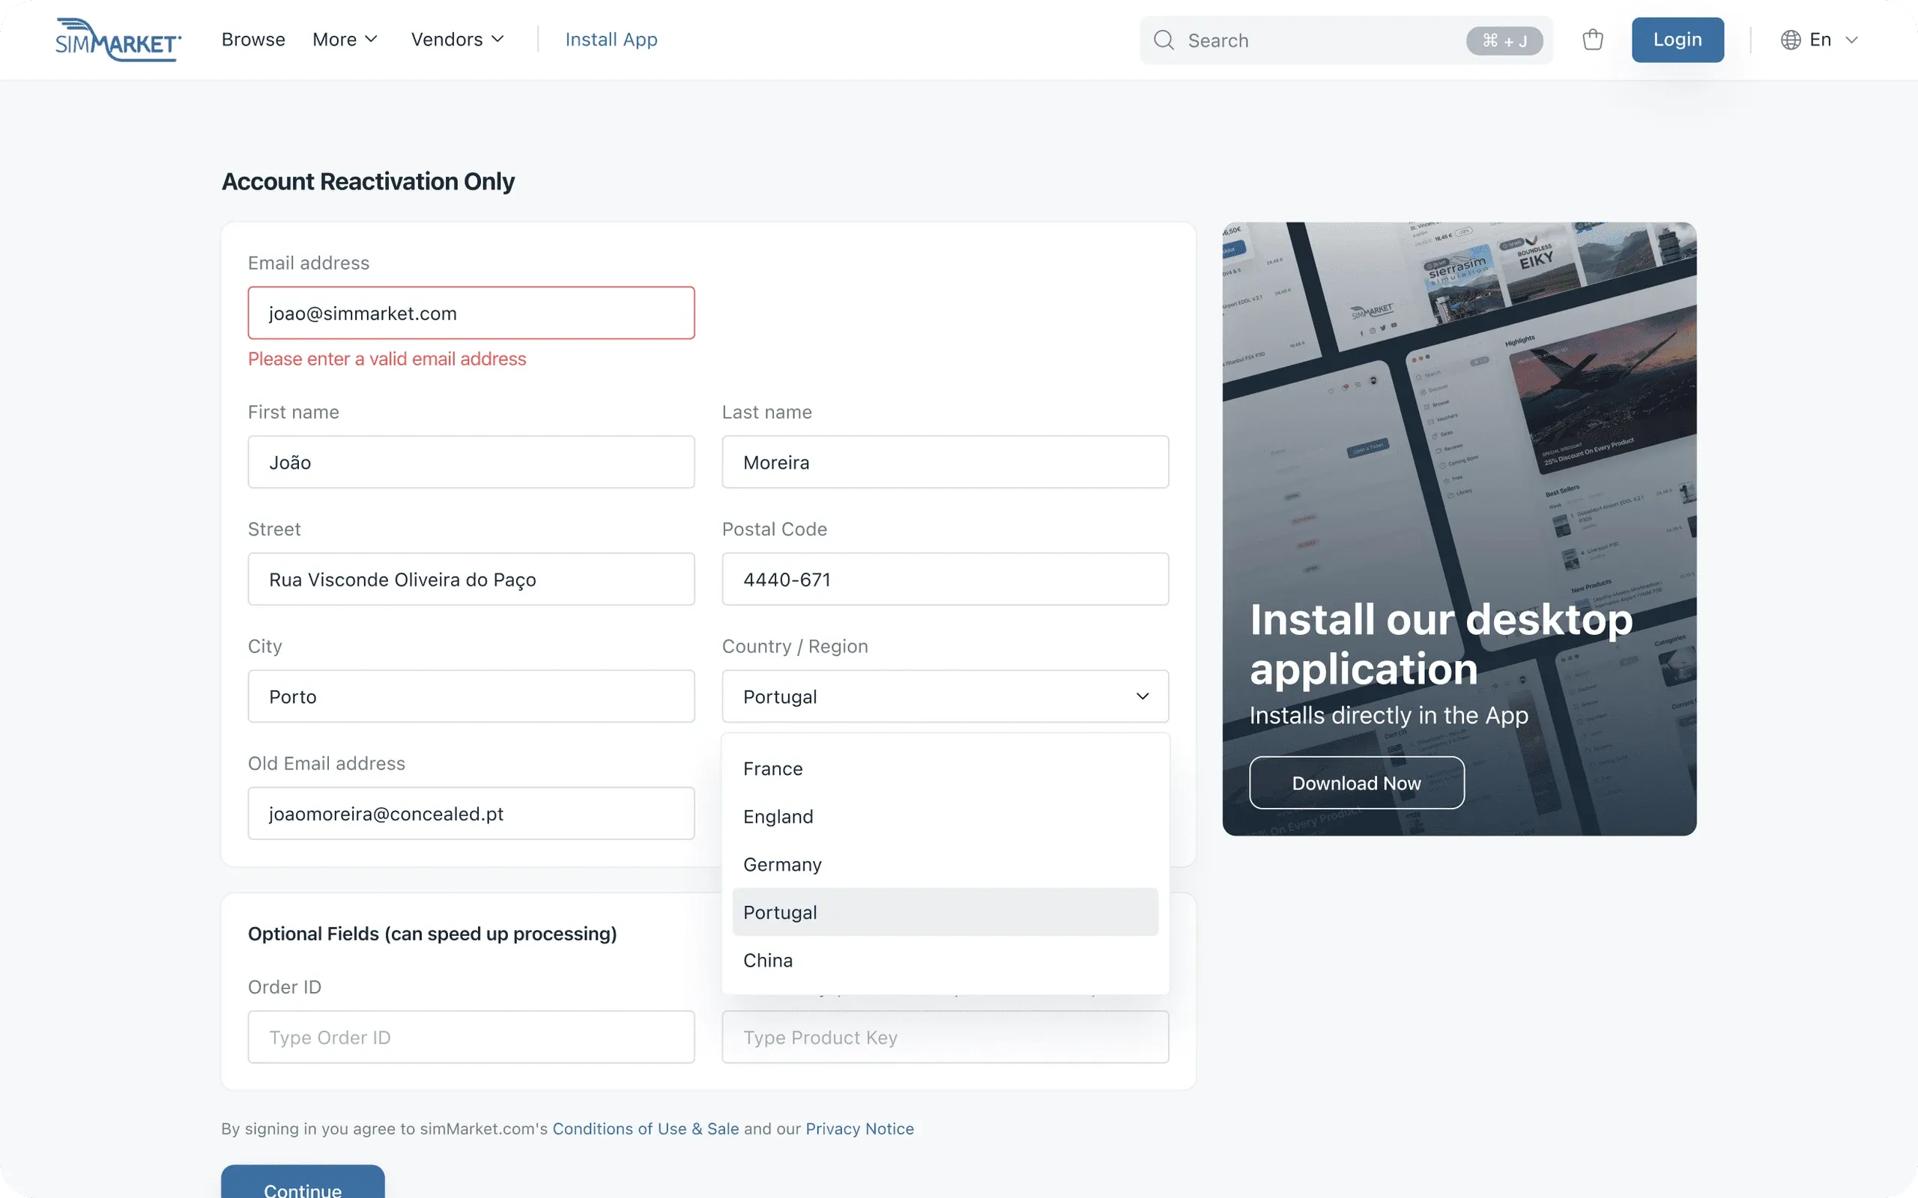Click the Email address field
The height and width of the screenshot is (1198, 1918).
(471, 313)
